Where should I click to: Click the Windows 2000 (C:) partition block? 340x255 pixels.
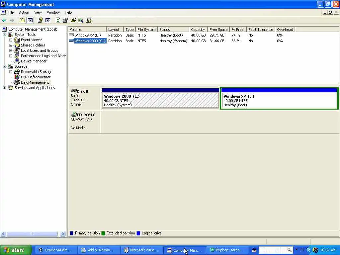(160, 98)
